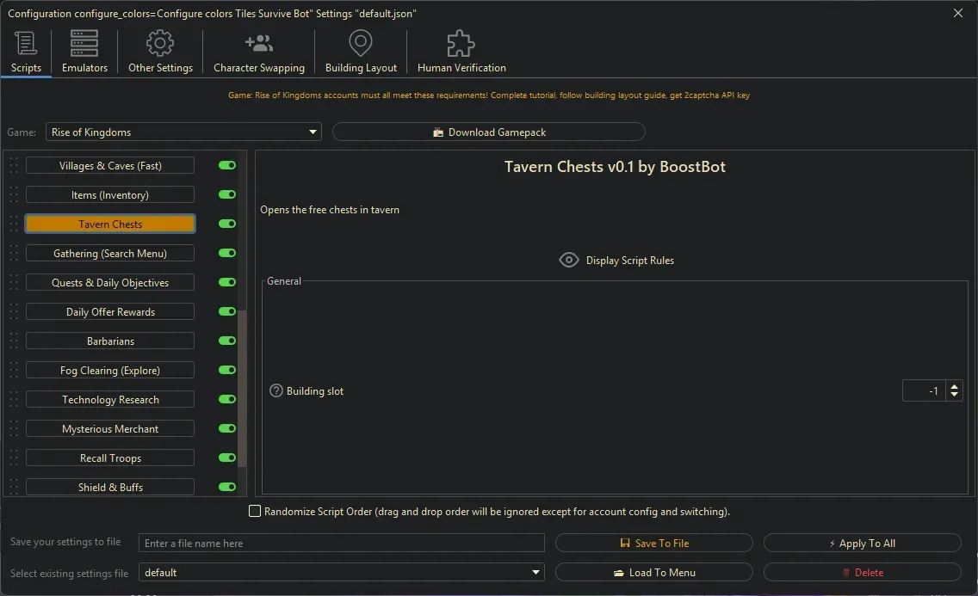Open Other Settings gear icon
The width and height of the screenshot is (978, 596).
(x=159, y=42)
